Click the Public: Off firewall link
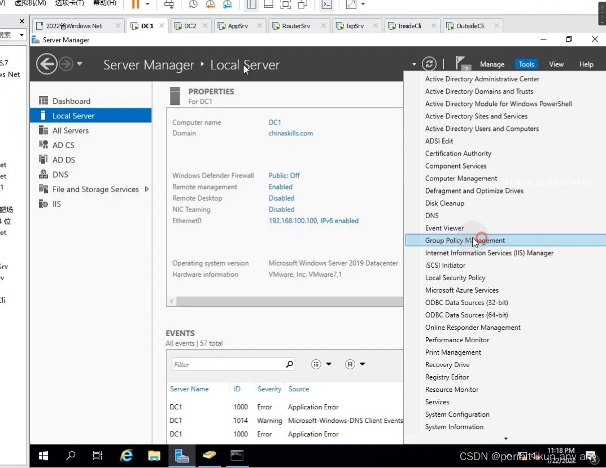The image size is (606, 468). (284, 175)
